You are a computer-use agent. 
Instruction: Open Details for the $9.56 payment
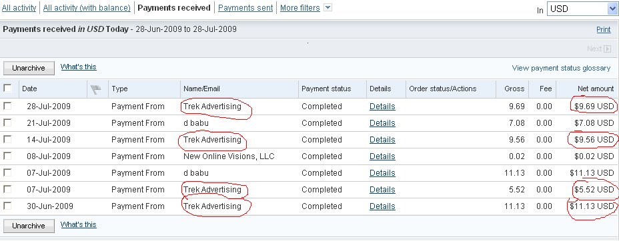tap(382, 139)
